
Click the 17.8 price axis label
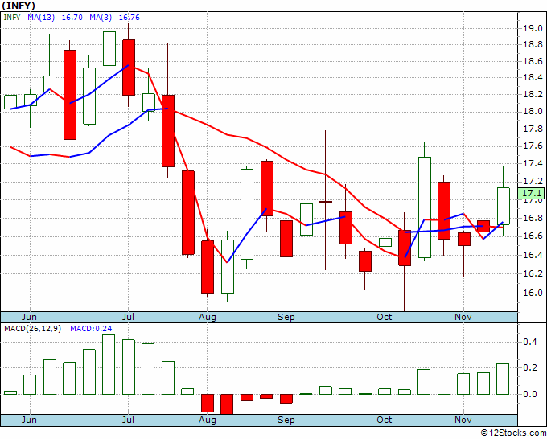coord(533,129)
